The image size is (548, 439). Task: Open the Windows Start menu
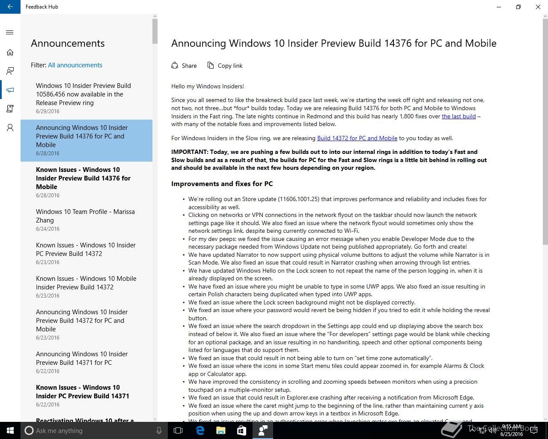10,430
